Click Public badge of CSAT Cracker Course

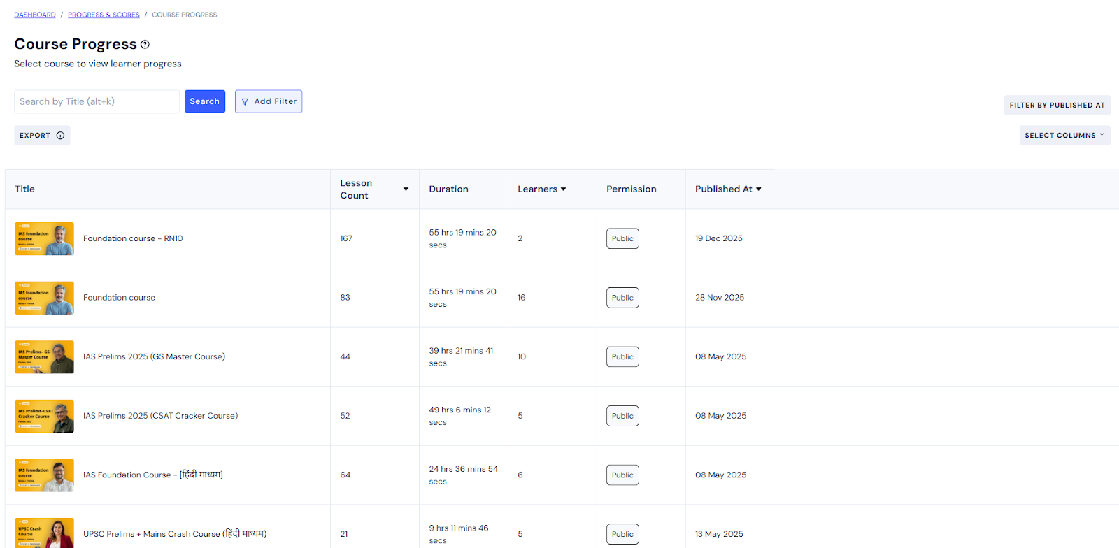coord(622,416)
